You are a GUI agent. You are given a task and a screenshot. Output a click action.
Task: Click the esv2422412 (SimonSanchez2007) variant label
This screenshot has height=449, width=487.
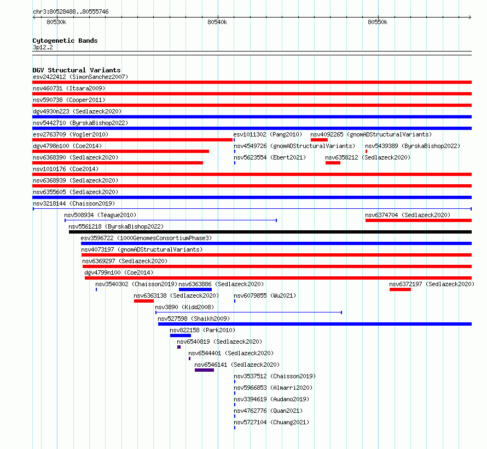(x=80, y=77)
